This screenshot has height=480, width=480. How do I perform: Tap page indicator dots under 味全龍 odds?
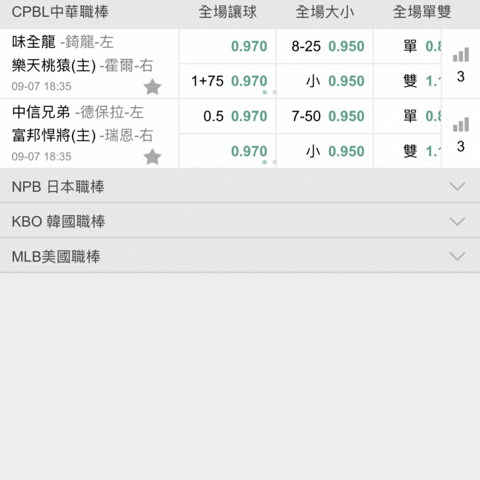[269, 92]
